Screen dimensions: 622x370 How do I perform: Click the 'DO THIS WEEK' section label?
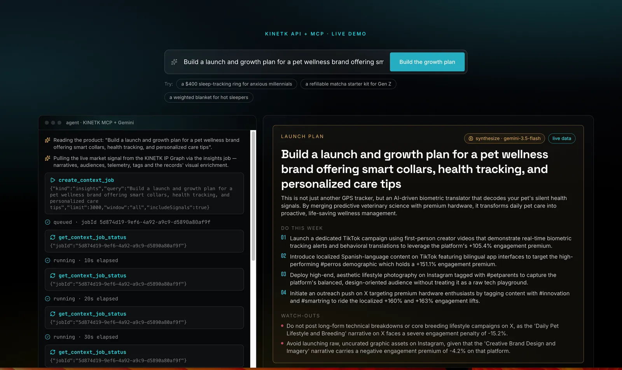[x=302, y=228]
